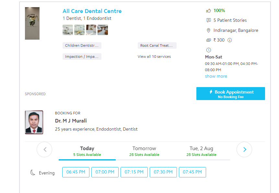
Task: View Dr. M J Murali's profile photo
Action: click(34, 122)
